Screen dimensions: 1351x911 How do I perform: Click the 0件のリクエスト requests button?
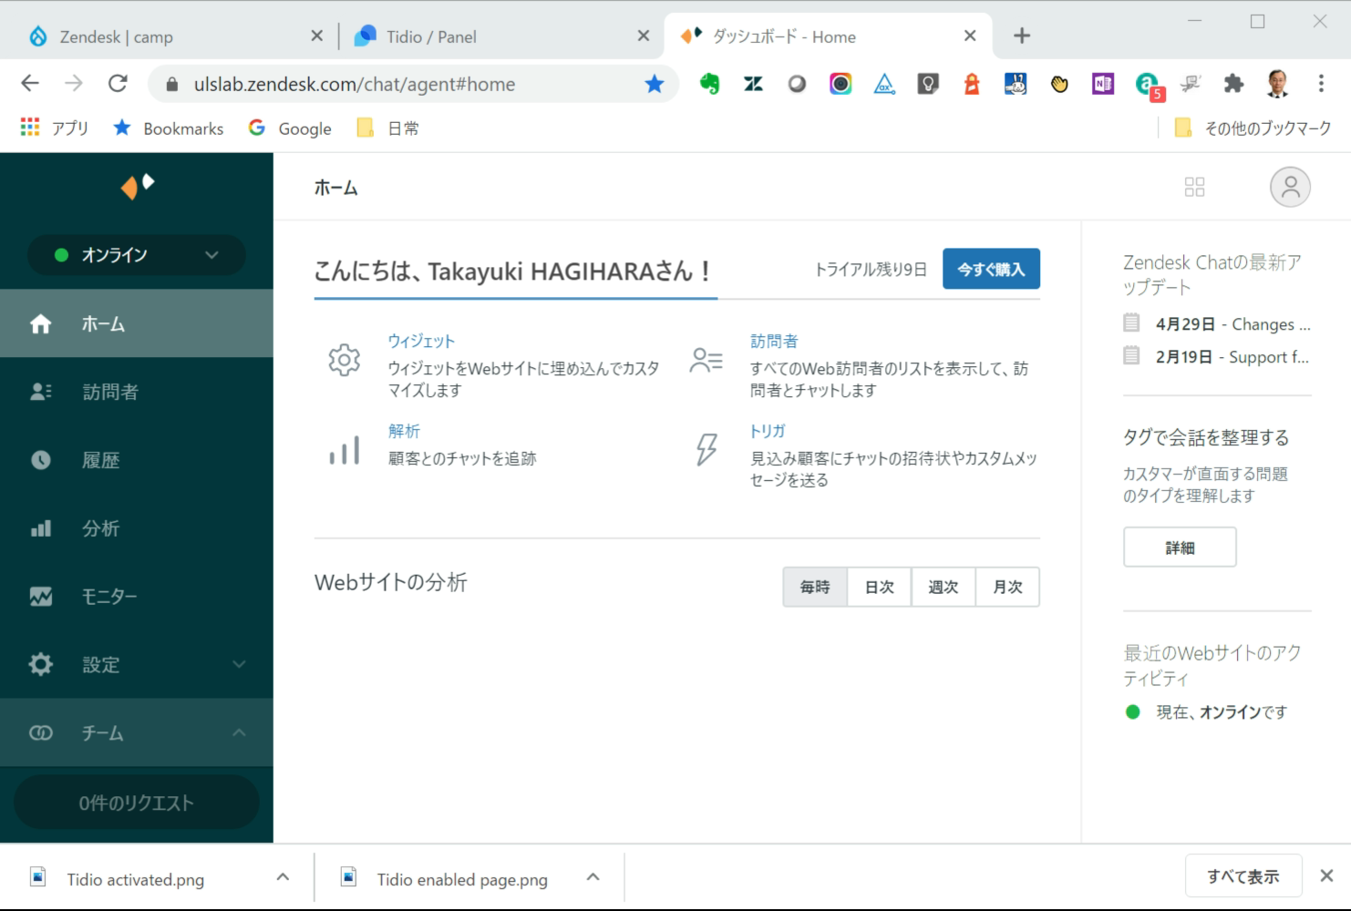tap(137, 803)
